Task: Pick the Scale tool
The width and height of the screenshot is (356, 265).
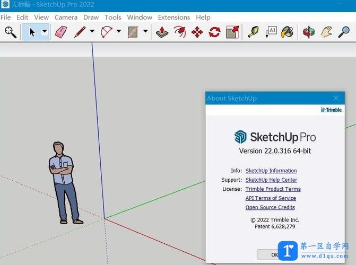Action: 232,32
